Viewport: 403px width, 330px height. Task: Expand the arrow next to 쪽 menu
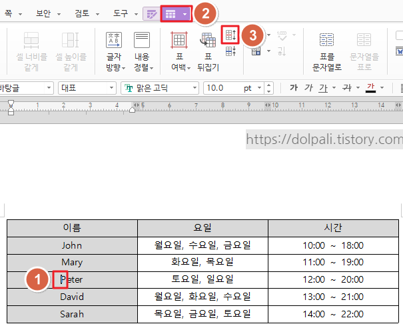pos(20,14)
